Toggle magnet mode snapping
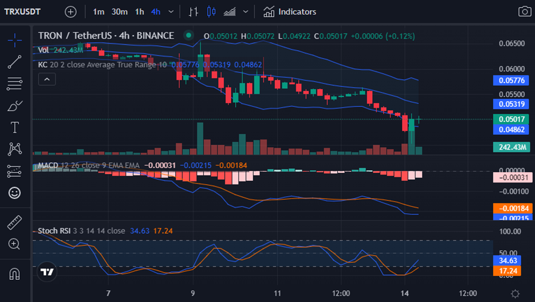Viewport: 535px width, 302px height. [x=14, y=274]
